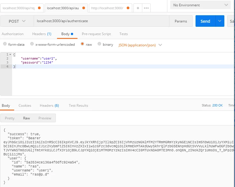The height and width of the screenshot is (187, 235).
Task: Click the request URL input field
Action: [101, 21]
